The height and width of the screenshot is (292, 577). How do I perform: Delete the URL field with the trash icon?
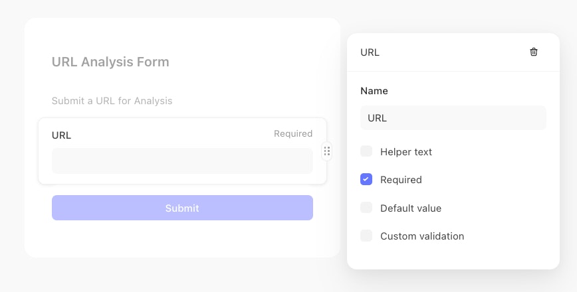tap(534, 52)
